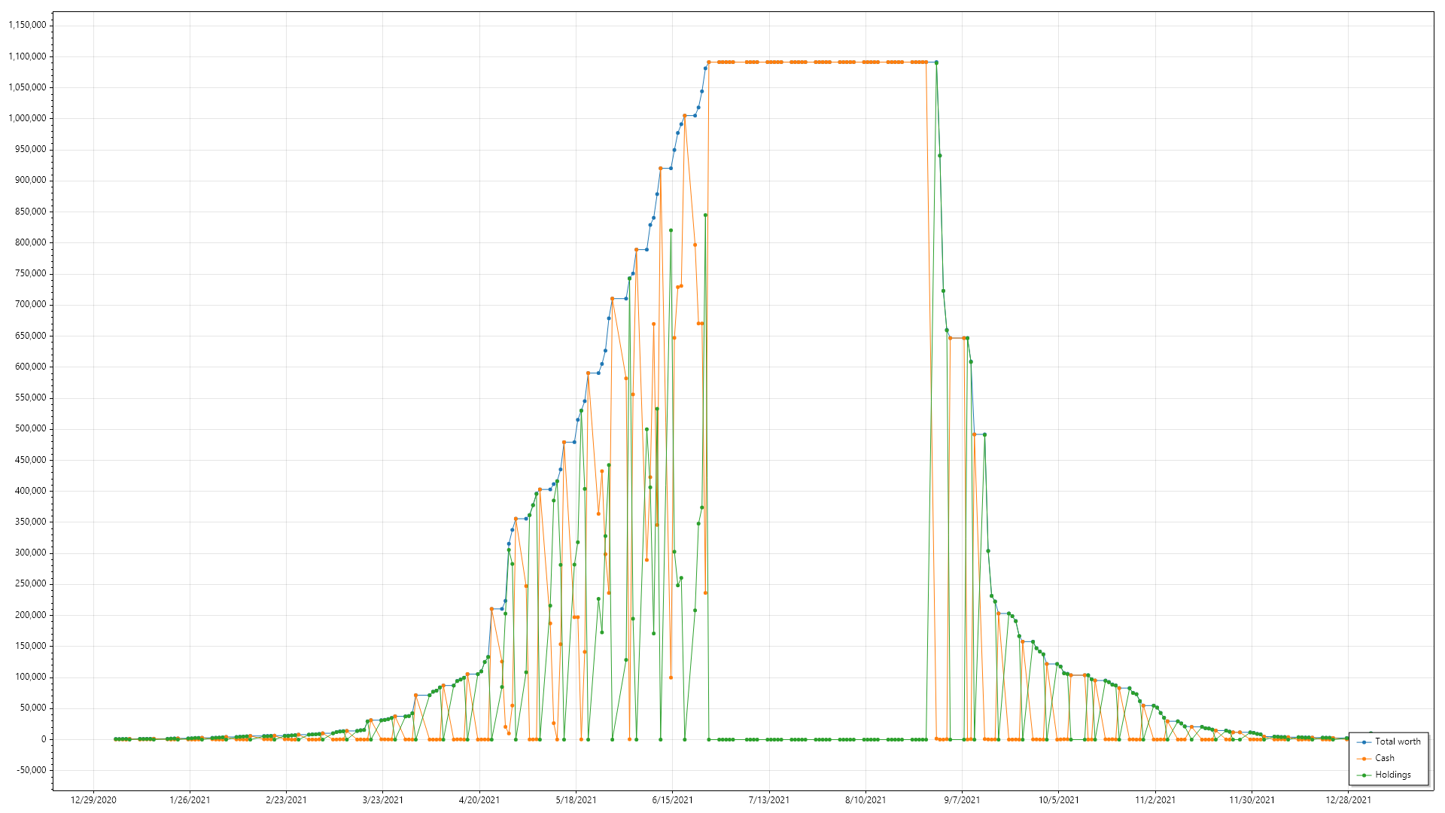Toggle the Total worth series label in legend
Screen dimensions: 1445x813
pyautogui.click(x=1398, y=741)
